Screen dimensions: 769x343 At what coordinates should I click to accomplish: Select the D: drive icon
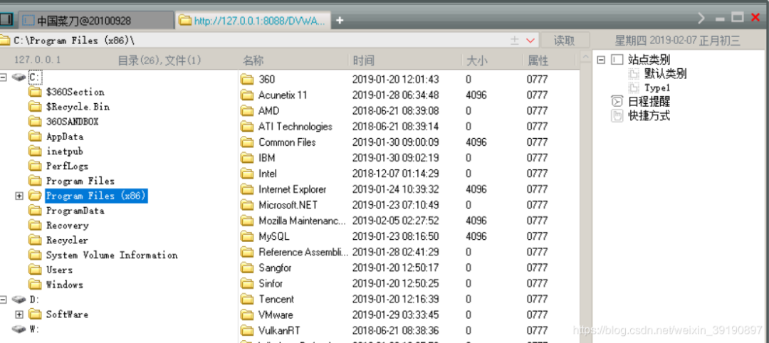tap(19, 300)
